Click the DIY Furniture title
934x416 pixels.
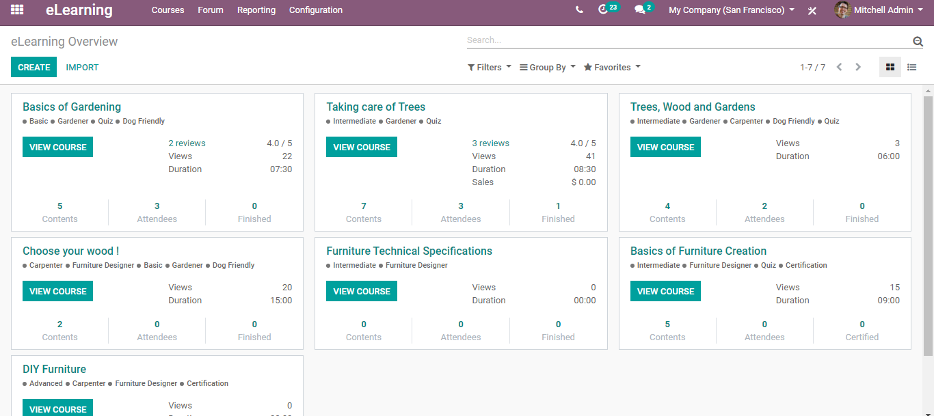pyautogui.click(x=55, y=369)
